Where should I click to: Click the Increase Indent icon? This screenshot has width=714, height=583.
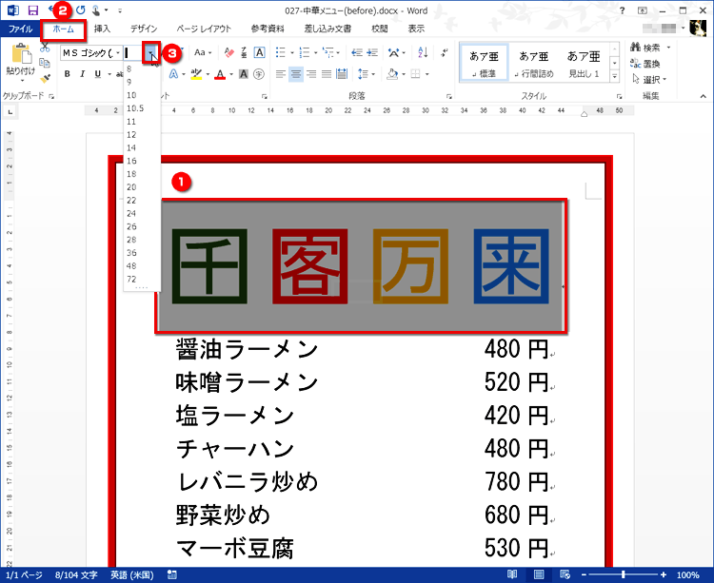click(x=372, y=52)
